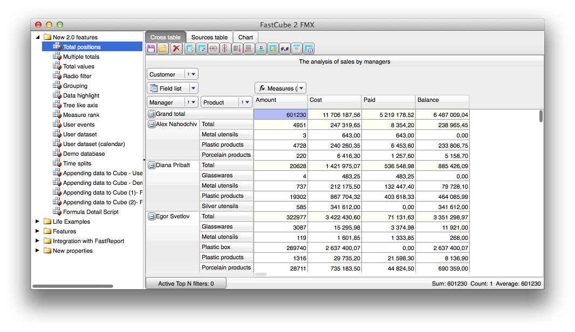The image size is (575, 332).
Task: Open the Total values example
Action: coord(78,66)
